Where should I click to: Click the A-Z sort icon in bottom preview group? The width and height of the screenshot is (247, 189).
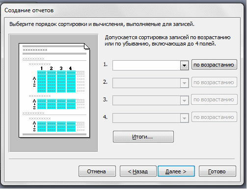34,126
